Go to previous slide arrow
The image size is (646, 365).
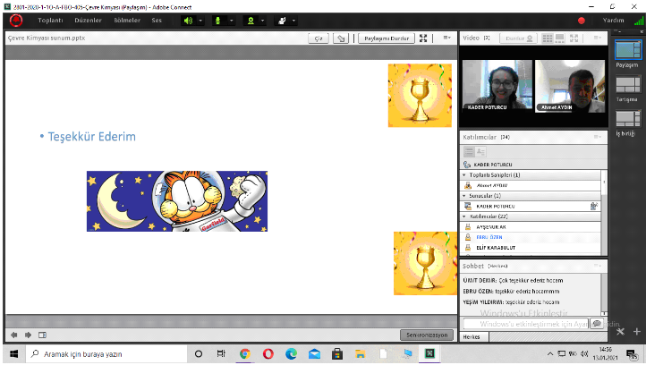coord(13,335)
